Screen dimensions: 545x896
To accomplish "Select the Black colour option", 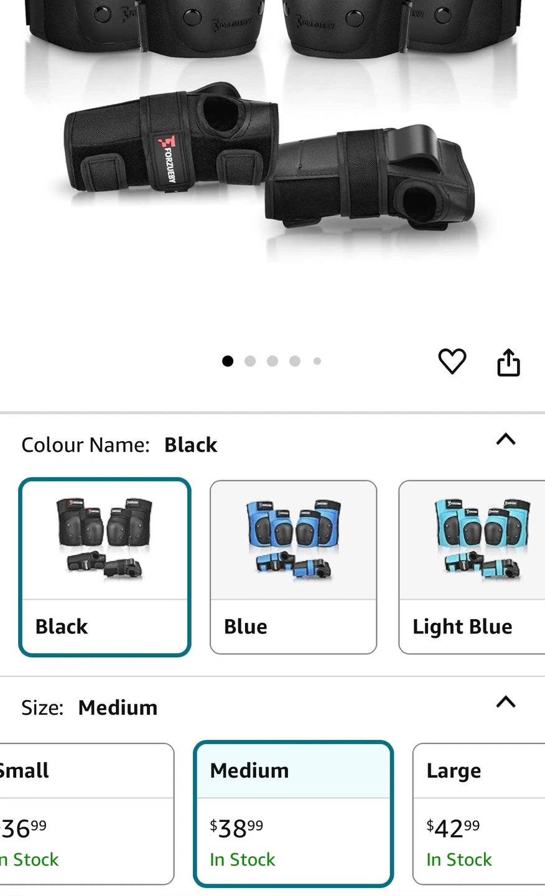I will (x=105, y=567).
